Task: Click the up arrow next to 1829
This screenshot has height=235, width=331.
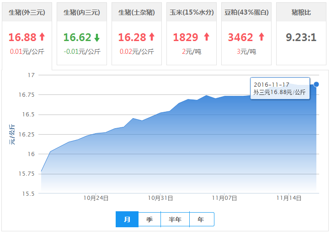Action: tap(207, 37)
